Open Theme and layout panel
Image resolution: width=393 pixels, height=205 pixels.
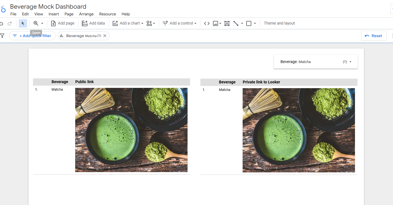coord(279,23)
